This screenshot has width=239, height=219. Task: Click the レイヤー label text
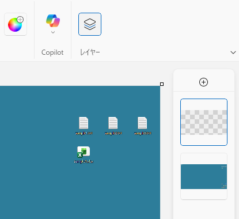[x=90, y=52]
